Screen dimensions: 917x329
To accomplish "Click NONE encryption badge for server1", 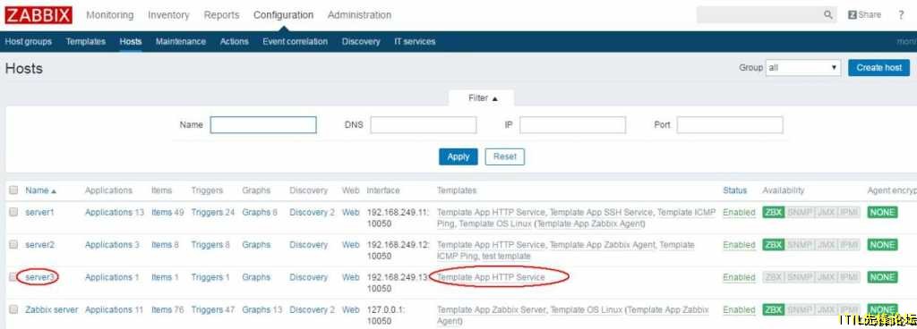I will [882, 213].
